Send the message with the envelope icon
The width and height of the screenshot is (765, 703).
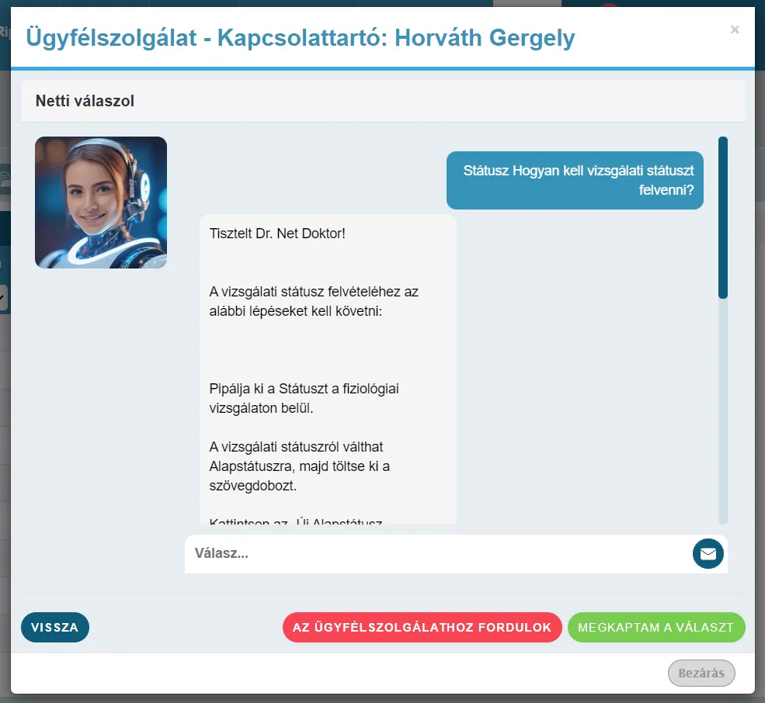point(708,553)
